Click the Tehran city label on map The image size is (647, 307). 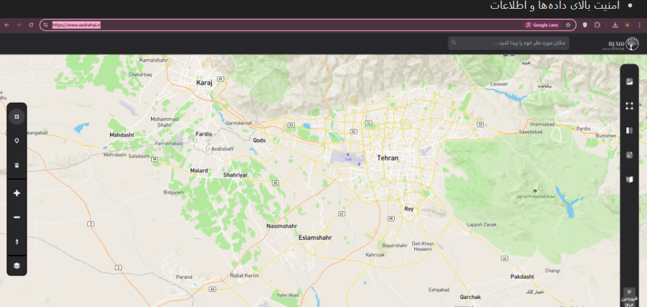[387, 158]
